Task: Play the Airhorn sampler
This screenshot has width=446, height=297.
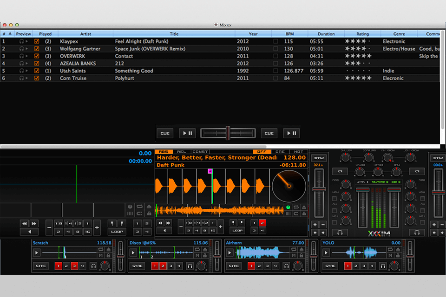Action: click(230, 252)
